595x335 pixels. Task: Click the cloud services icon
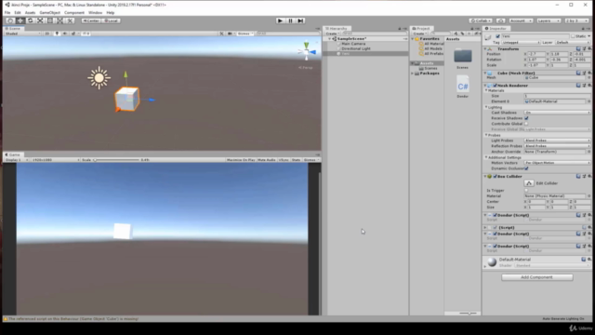pos(500,20)
